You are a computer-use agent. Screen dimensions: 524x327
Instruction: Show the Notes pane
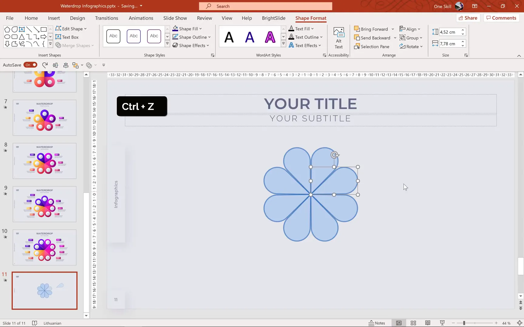tap(377, 323)
